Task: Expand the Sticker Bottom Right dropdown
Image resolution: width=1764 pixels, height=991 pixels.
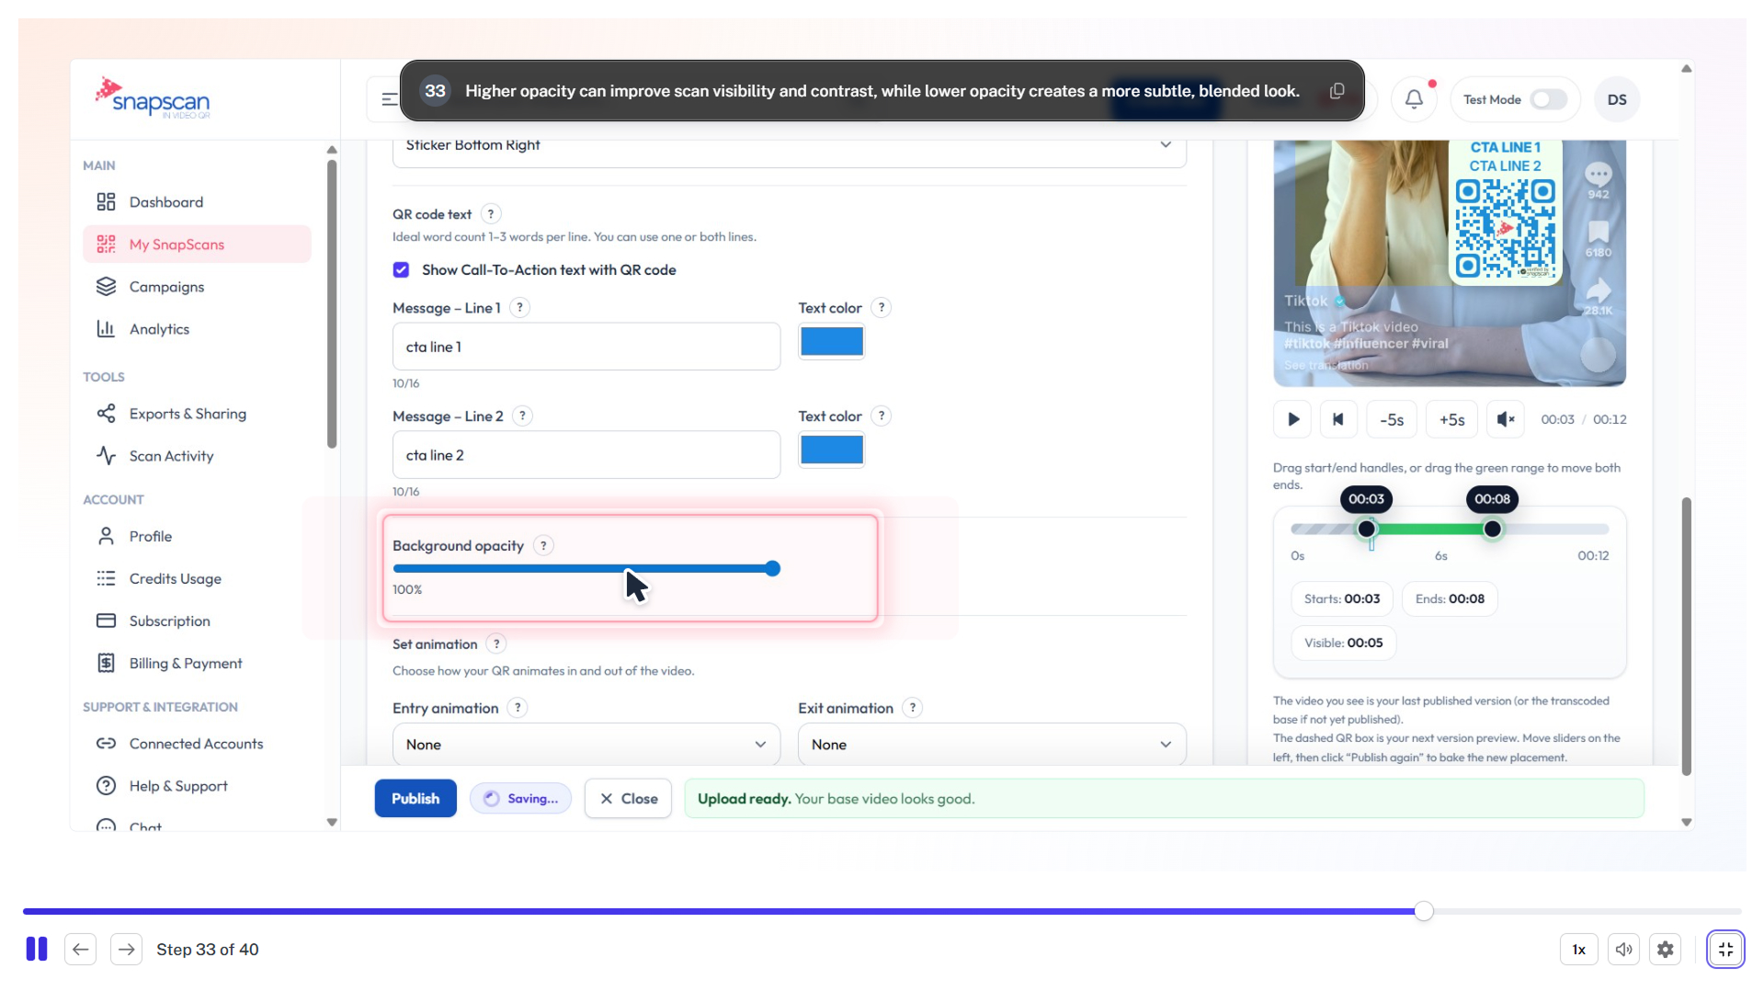Action: click(x=789, y=147)
